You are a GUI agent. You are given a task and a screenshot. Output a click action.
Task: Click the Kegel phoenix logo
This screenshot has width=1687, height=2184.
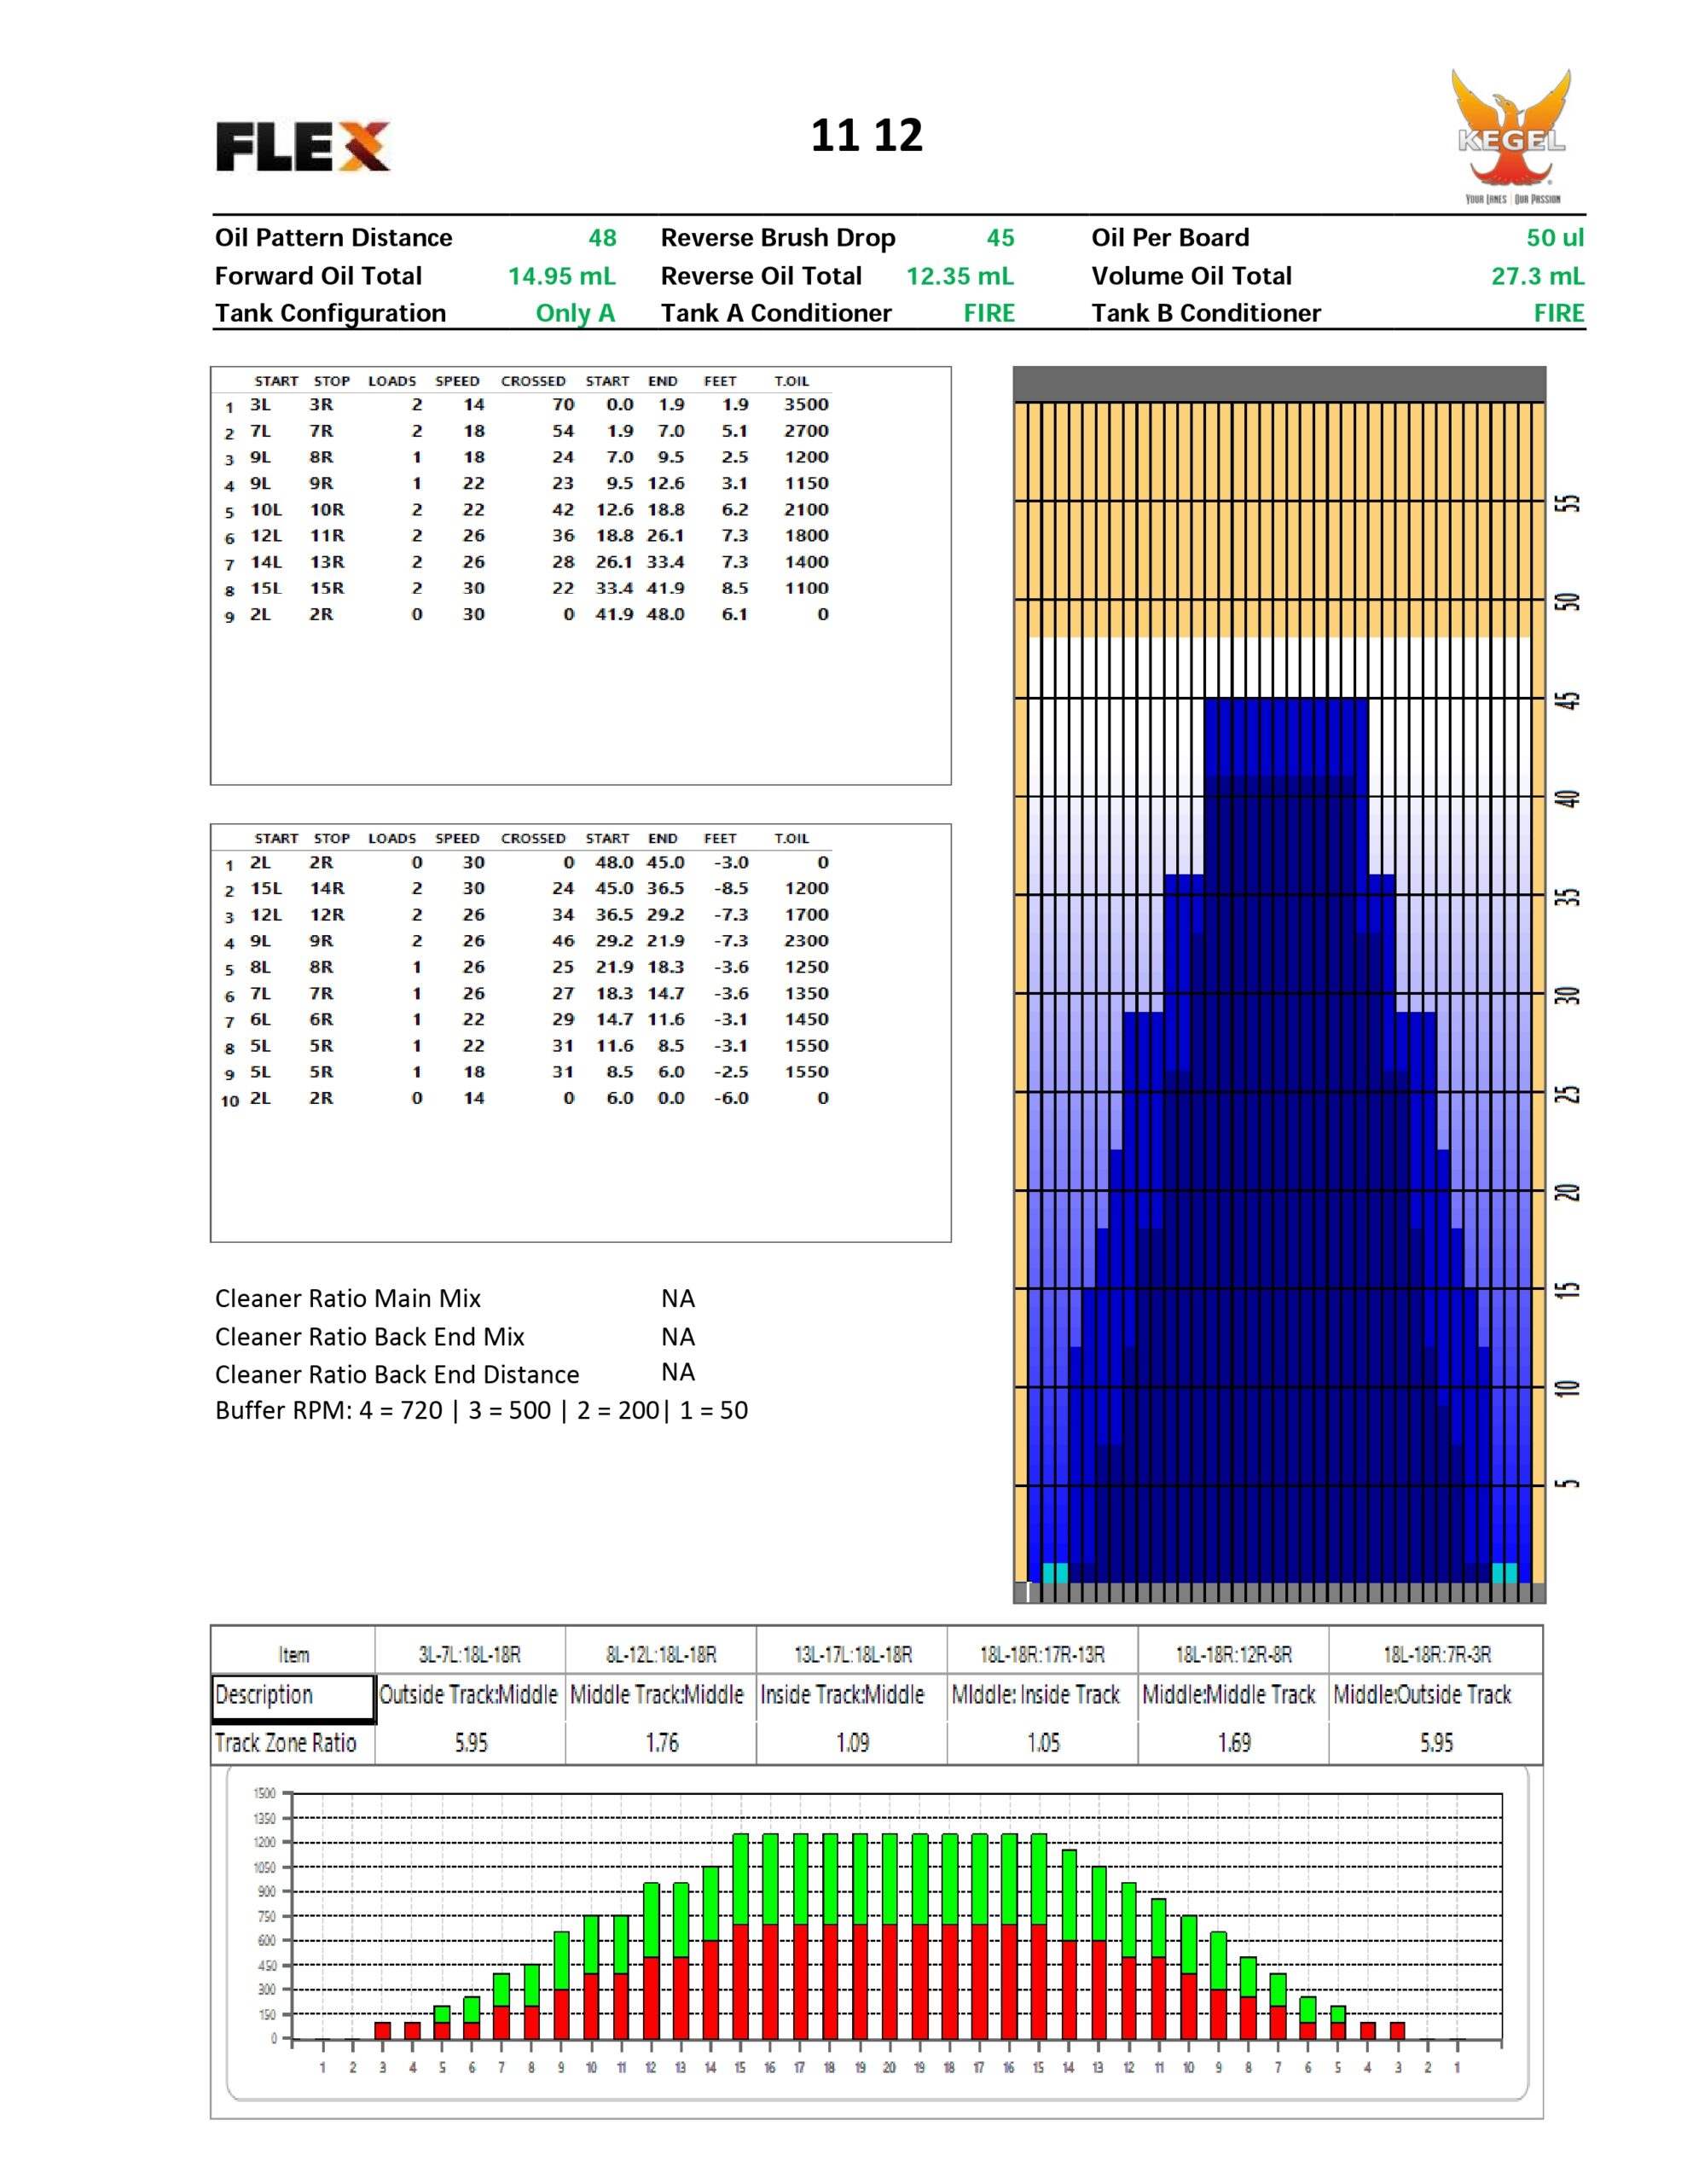click(x=1510, y=135)
